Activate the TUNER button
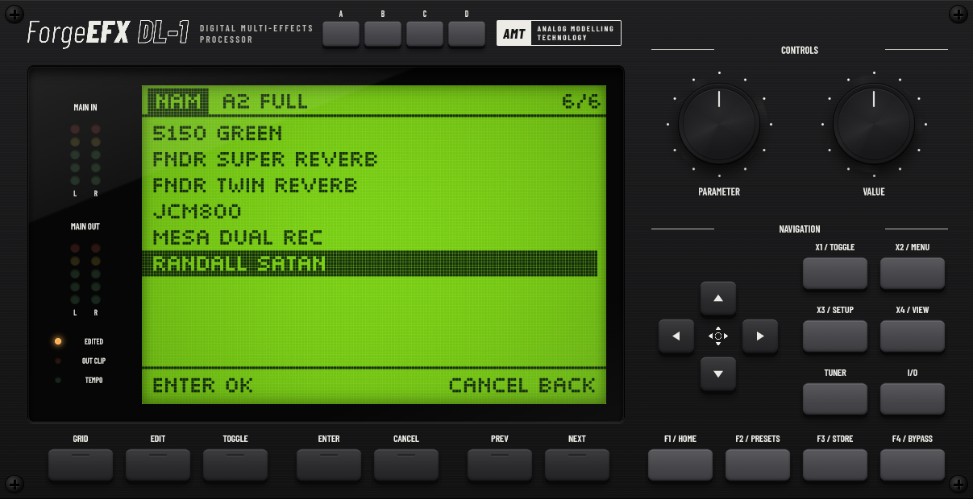 (x=835, y=399)
